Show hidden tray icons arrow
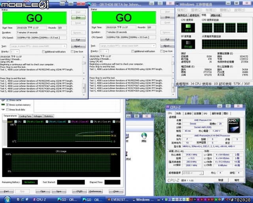 click(x=162, y=199)
